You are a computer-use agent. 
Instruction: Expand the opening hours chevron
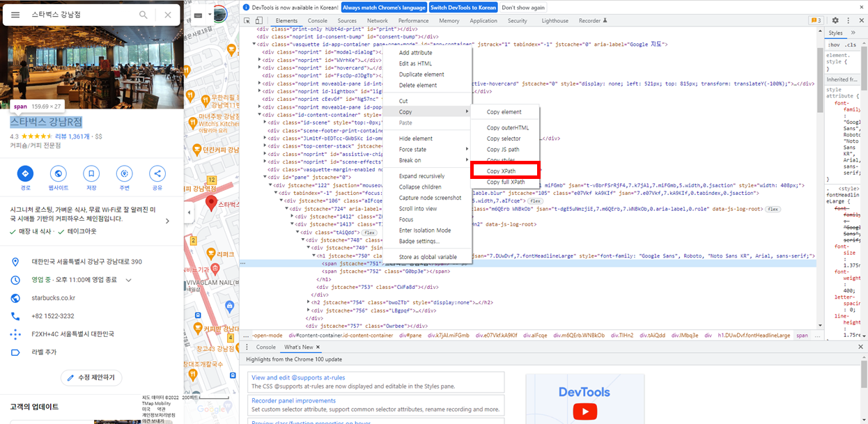click(128, 280)
